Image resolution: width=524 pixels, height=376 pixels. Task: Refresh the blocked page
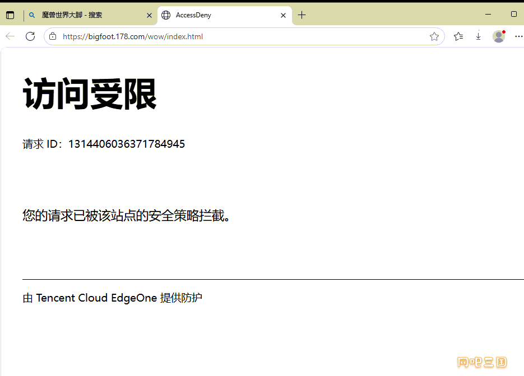click(30, 36)
